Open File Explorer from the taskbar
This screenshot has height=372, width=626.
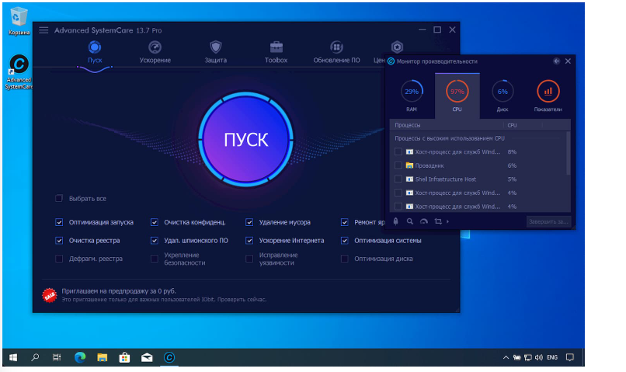[103, 357]
